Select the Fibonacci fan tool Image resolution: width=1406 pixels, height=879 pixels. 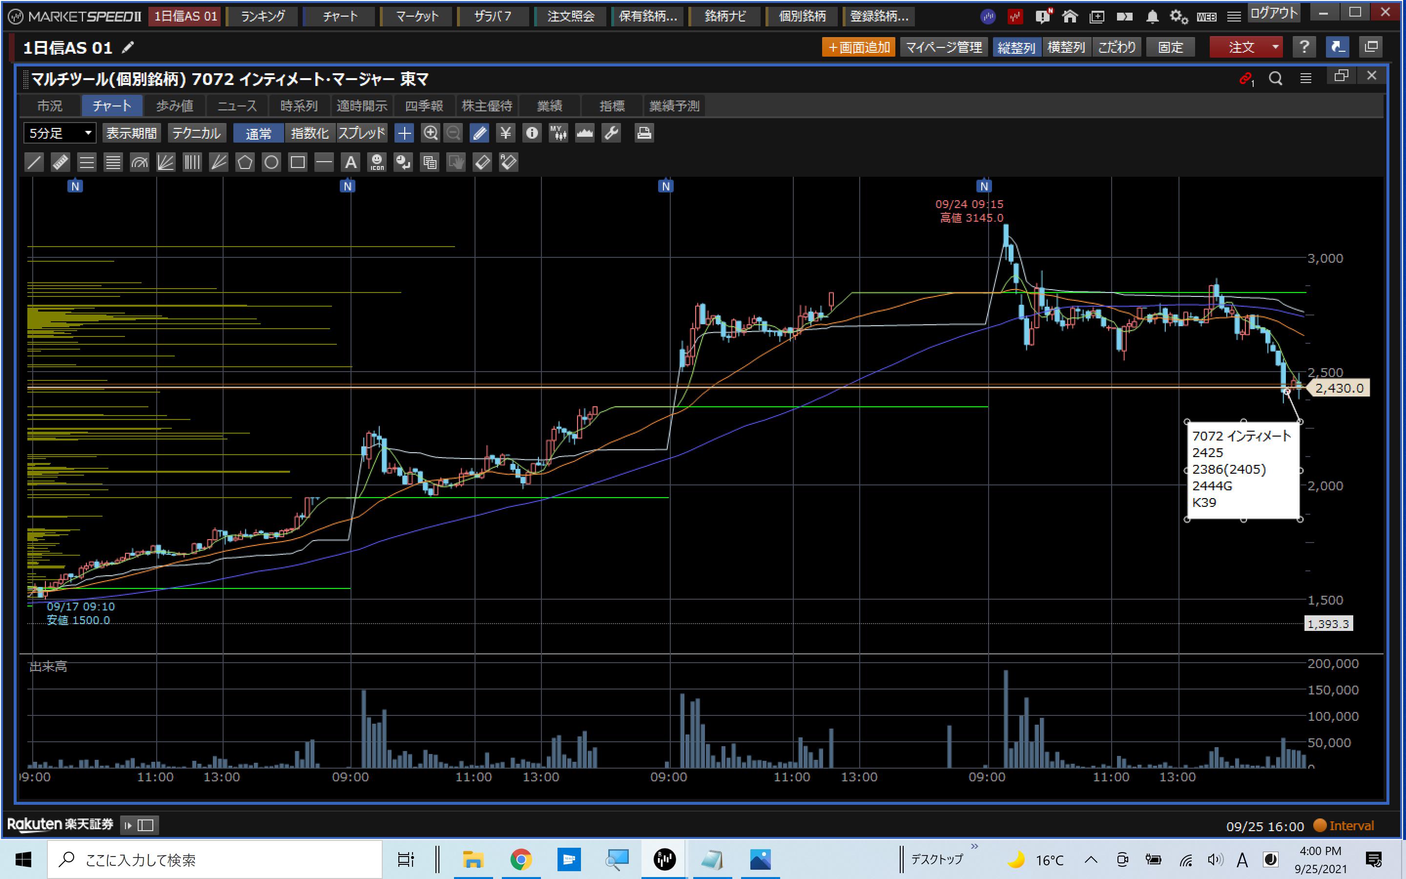[165, 162]
